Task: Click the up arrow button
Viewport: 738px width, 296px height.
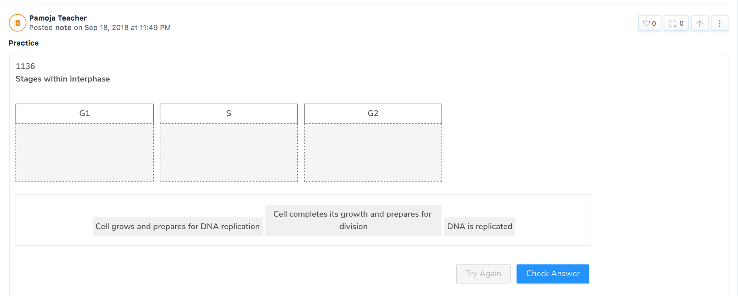Action: pyautogui.click(x=700, y=24)
